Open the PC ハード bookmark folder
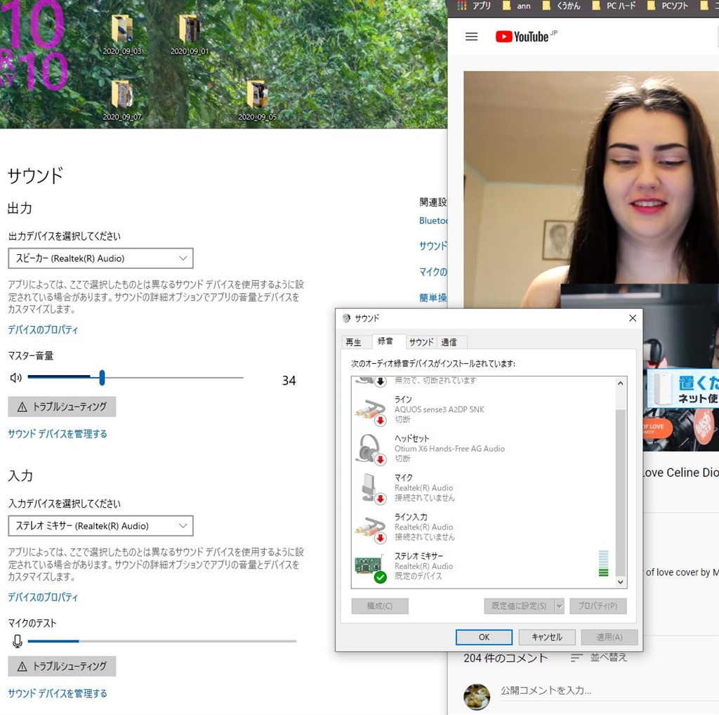 coord(614,6)
